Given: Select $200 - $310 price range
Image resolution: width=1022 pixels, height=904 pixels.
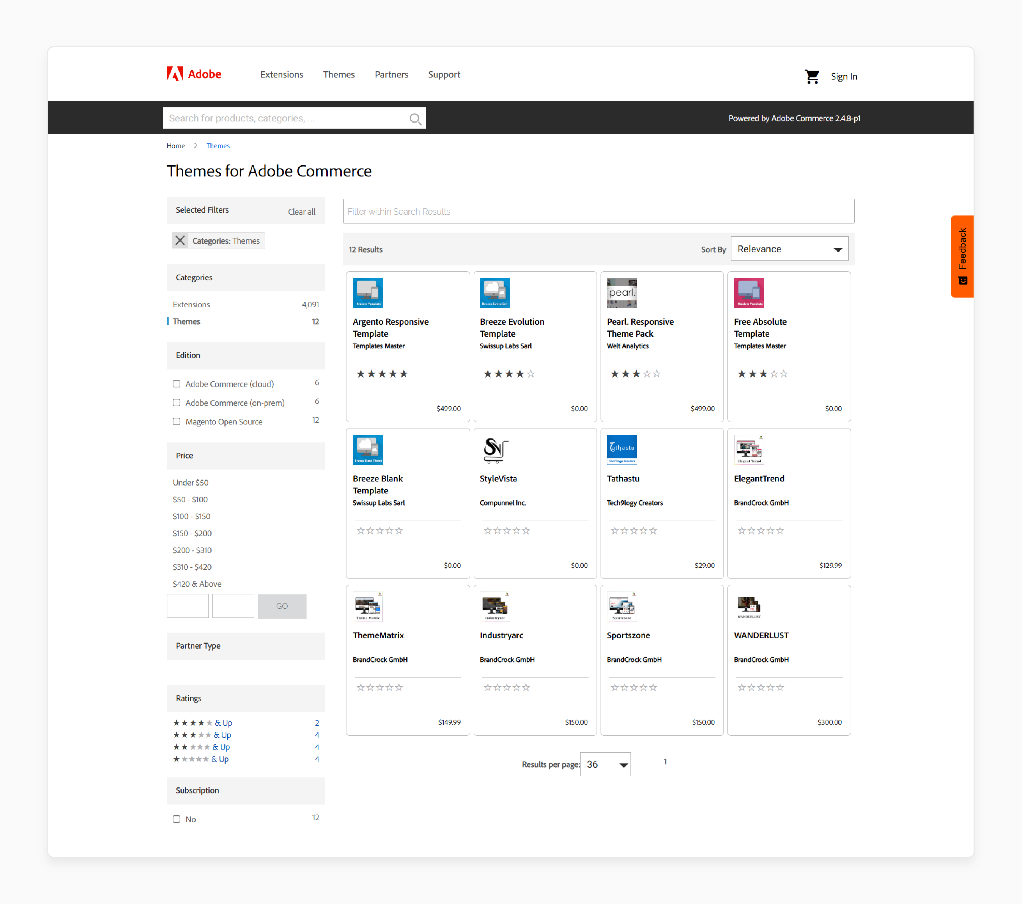Looking at the screenshot, I should coord(192,550).
